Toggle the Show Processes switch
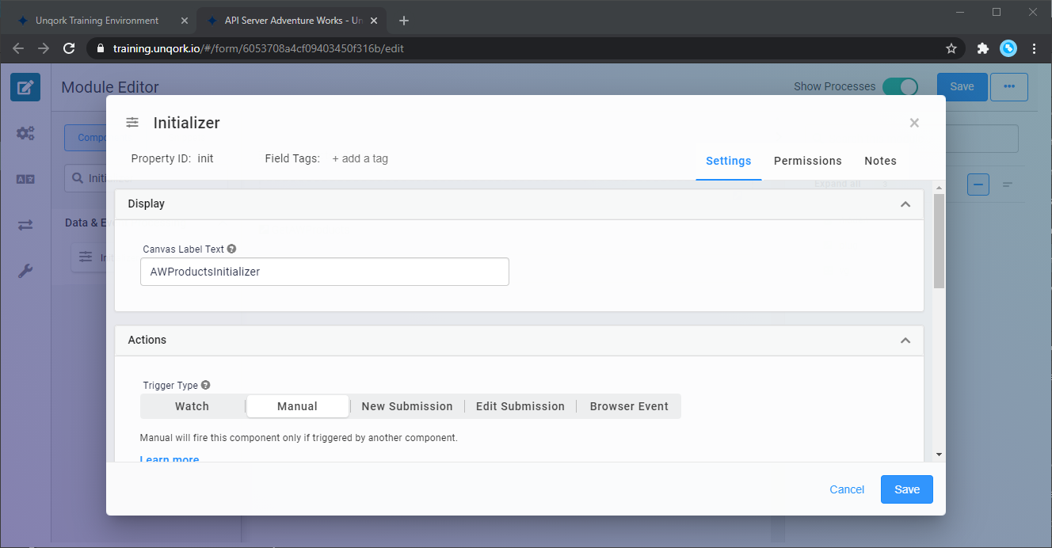 900,87
